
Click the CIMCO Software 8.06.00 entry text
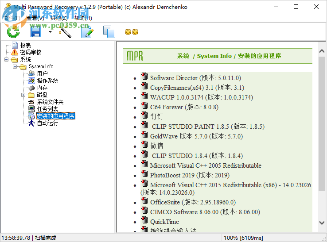[205, 212]
